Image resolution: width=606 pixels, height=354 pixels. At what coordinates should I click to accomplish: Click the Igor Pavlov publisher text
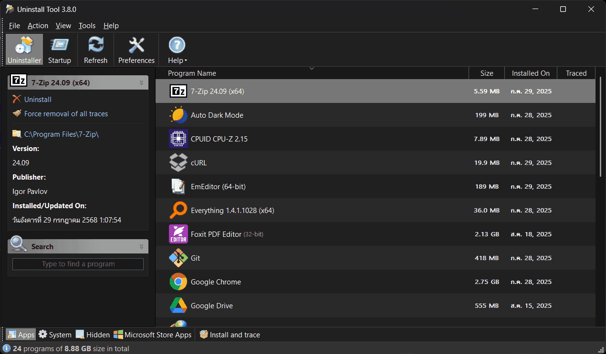point(30,192)
